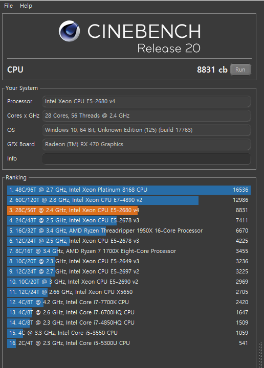The height and width of the screenshot is (368, 264).
Task: Click the resize grip at the window's corner
Action: coord(260,355)
